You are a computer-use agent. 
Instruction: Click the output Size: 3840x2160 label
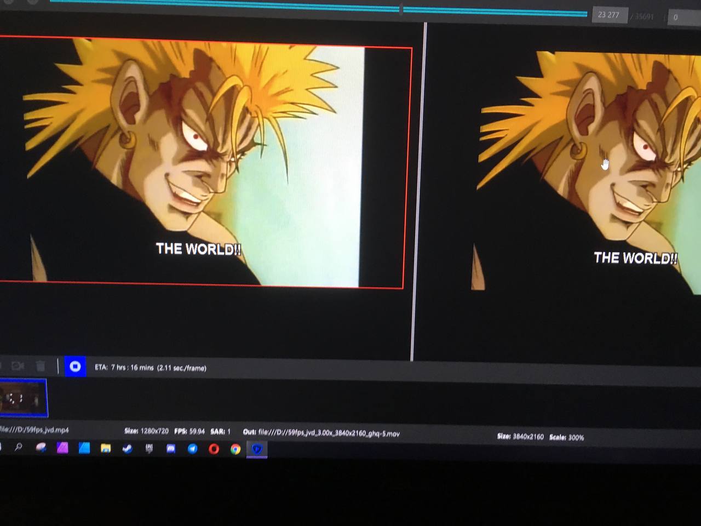(520, 437)
